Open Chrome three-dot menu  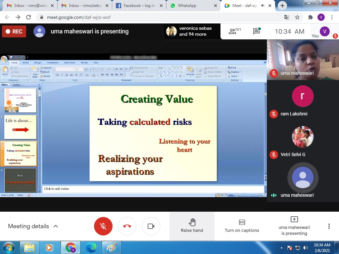tap(332, 17)
